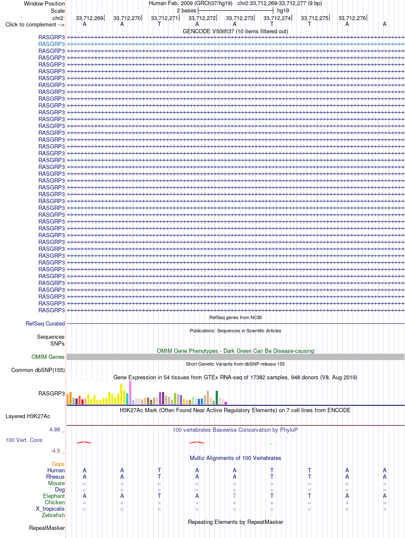Open the 'H3K27Ac Mark' ENCODE track title
Viewport: 405px width, 538px height.
[x=235, y=410]
